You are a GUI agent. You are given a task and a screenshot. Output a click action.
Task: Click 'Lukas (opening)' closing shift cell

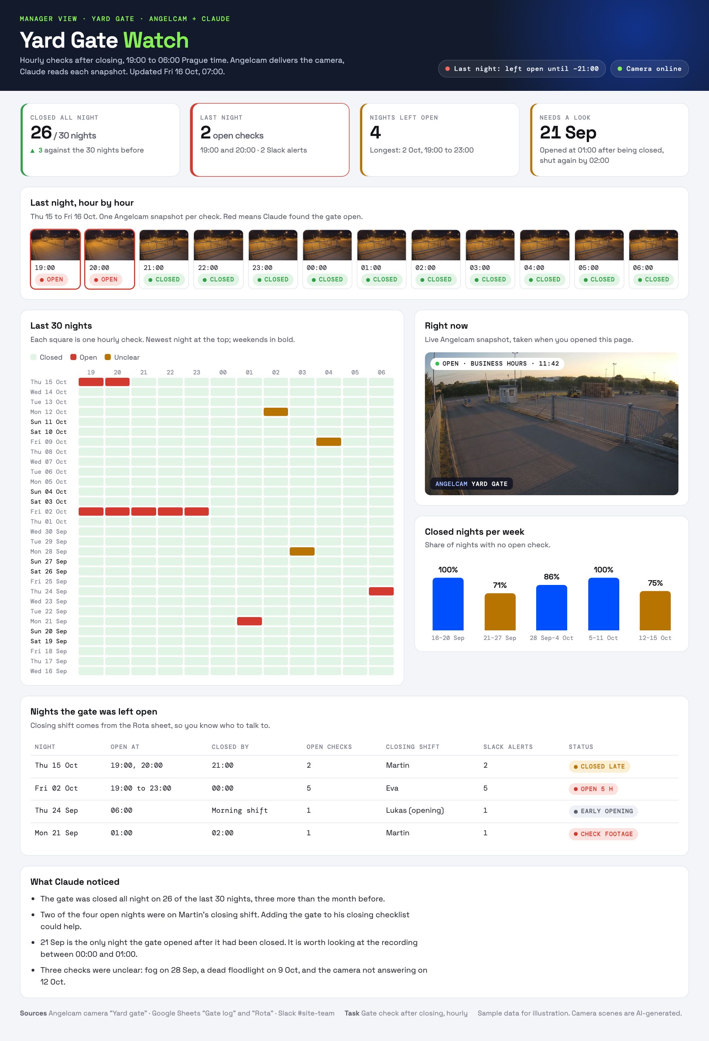click(x=415, y=810)
